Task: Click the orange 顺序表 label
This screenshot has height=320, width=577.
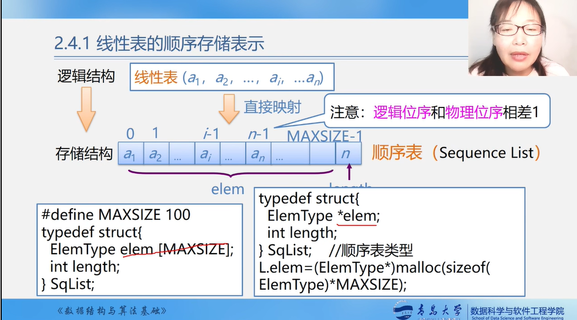Action: (x=397, y=153)
